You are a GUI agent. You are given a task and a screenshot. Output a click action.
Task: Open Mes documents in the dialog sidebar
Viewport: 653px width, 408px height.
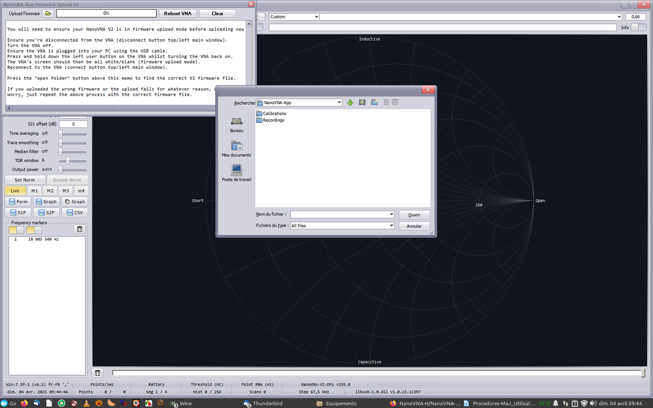click(x=236, y=149)
